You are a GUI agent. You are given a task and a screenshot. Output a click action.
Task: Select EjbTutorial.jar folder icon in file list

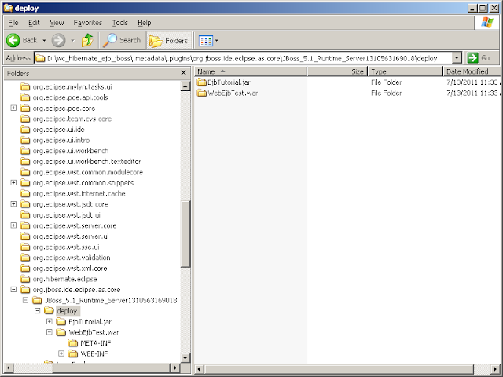[202, 82]
